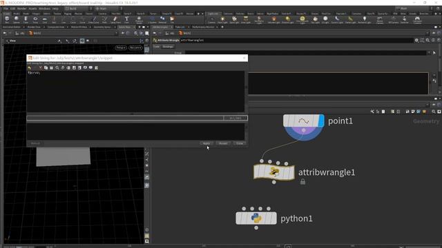The width and height of the screenshot is (442, 248).
Task: Add a Sky Light from the shelf
Action: (x=315, y=20)
